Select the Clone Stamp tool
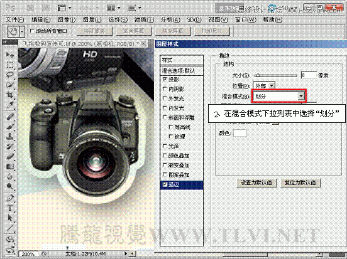347x259 pixels. point(9,136)
